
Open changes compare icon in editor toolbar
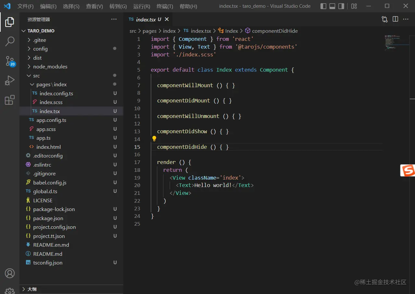(x=385, y=19)
